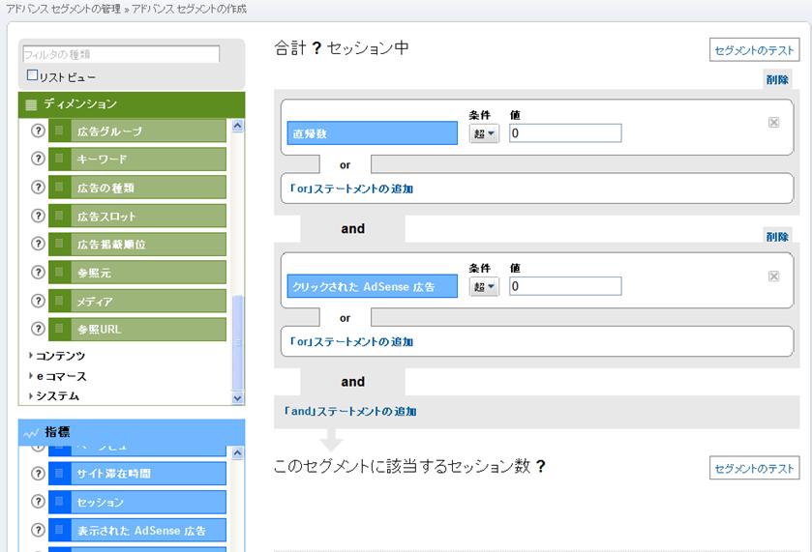Select the 広告グループ dimension item
Viewport: 812px width, 552px height.
point(137,131)
